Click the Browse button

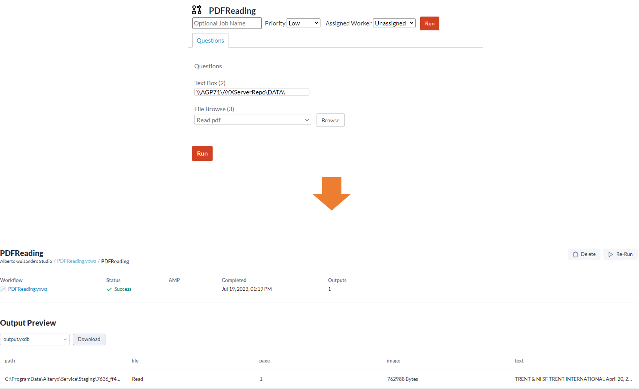[x=330, y=120]
